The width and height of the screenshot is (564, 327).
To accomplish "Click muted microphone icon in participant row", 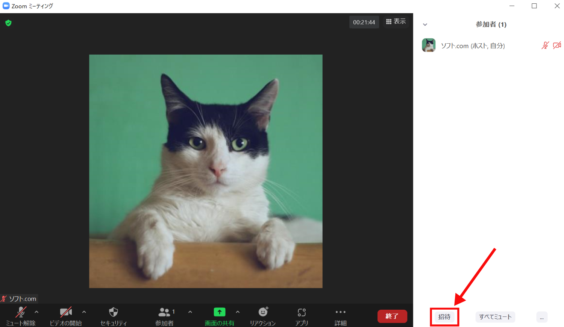I will click(x=545, y=46).
